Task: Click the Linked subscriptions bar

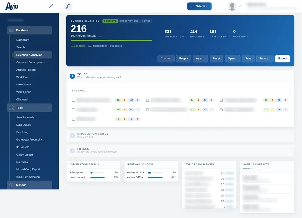Action: 98,177
